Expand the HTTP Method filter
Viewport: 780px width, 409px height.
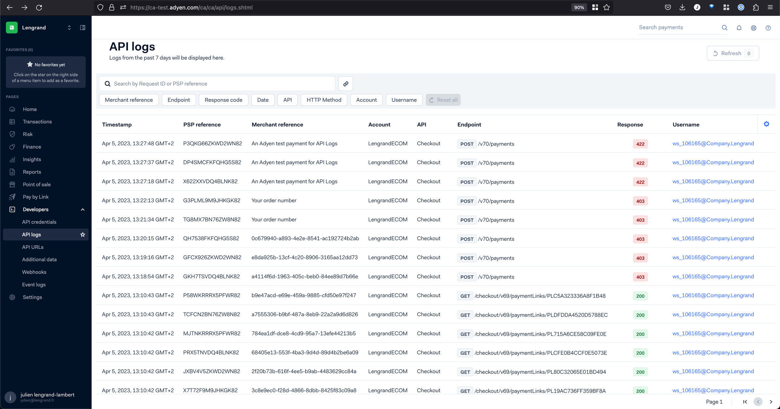(324, 100)
